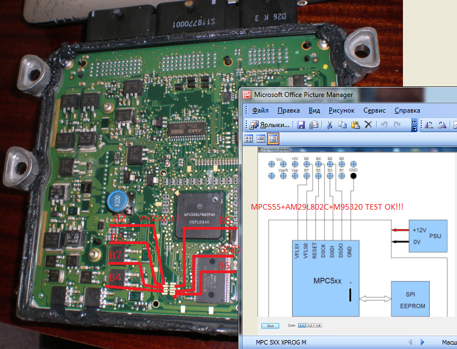
Task: Switch to single picture view
Action: pos(273,139)
